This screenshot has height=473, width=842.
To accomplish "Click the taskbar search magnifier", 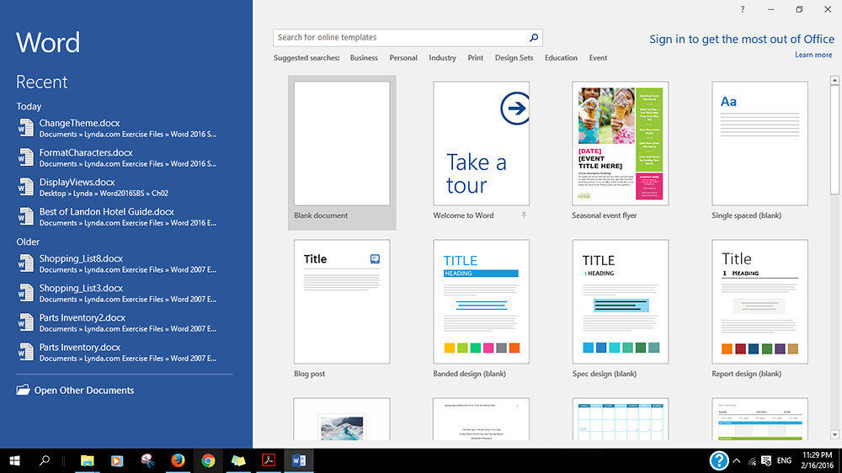I will coord(45,460).
